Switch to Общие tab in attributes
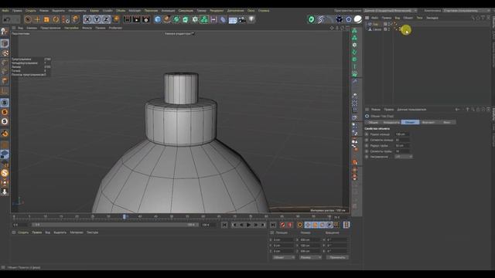495x278 pixels. [x=374, y=122]
